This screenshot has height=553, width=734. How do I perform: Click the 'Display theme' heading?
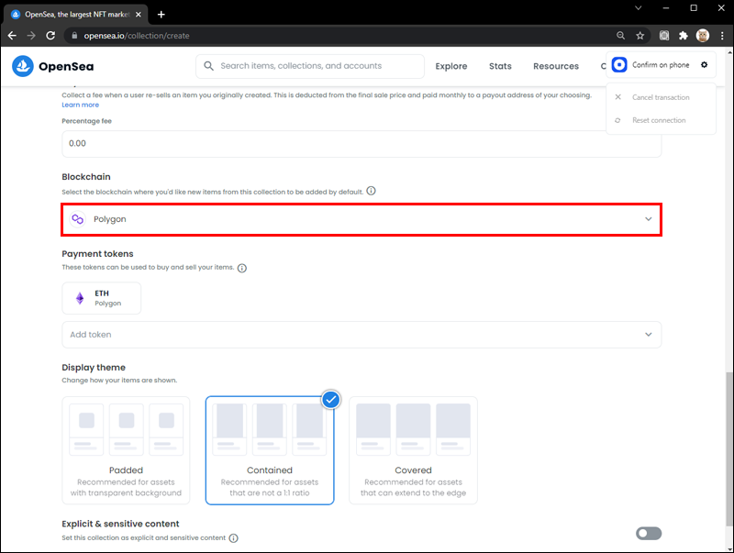click(x=94, y=367)
